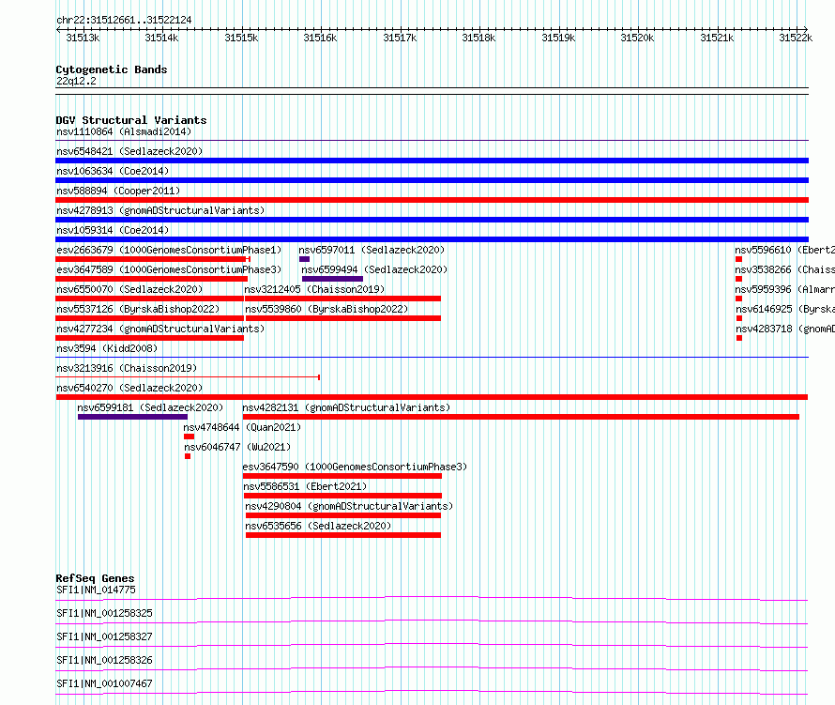
Task: Select variant label nsv1110864 (Alsmadi2014)
Action: point(124,131)
